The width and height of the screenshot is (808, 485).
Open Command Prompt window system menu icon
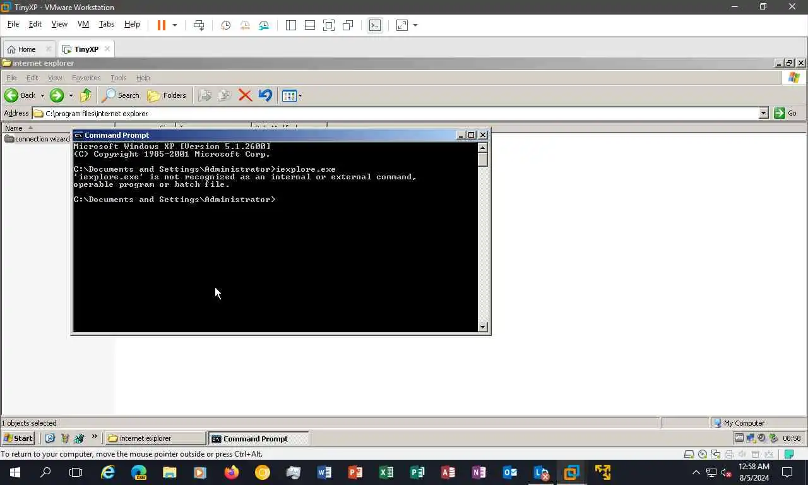78,135
